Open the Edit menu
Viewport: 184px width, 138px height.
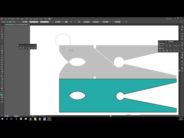pos(9,19)
